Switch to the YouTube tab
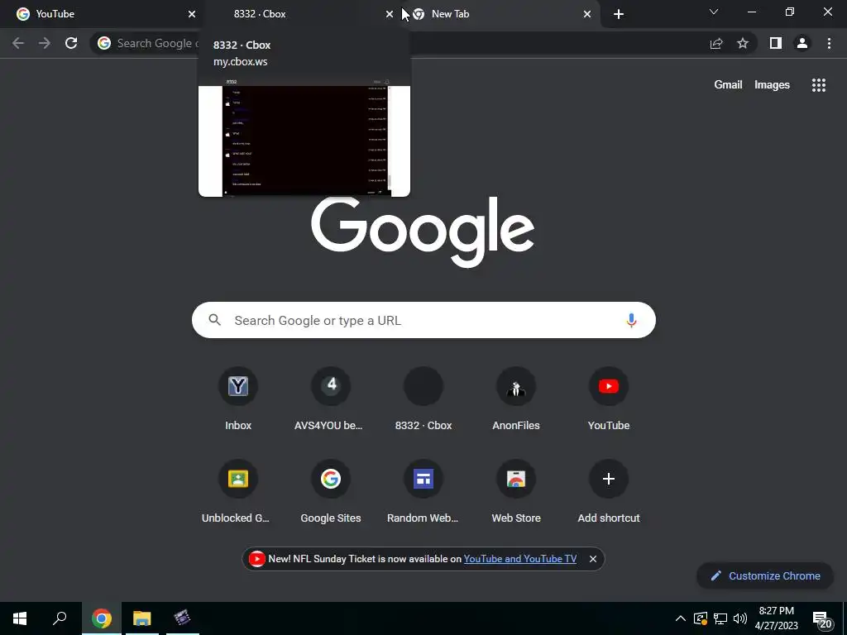Viewport: 847px width, 635px height. point(103,14)
